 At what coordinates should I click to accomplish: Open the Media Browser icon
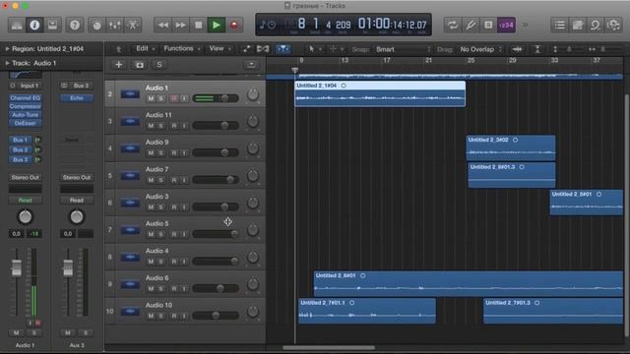(x=613, y=26)
